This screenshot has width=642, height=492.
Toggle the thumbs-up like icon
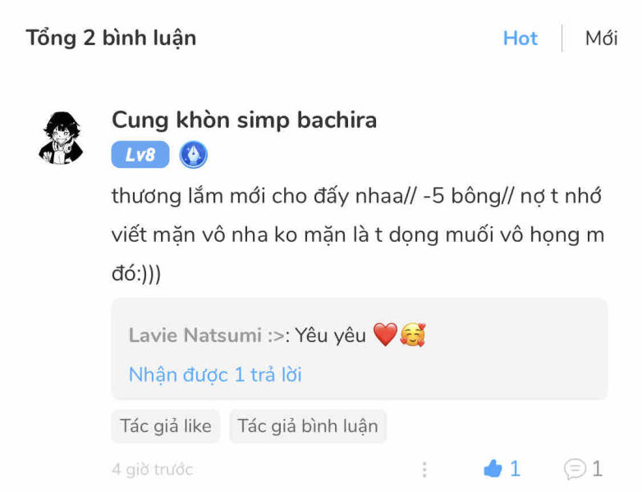[493, 469]
